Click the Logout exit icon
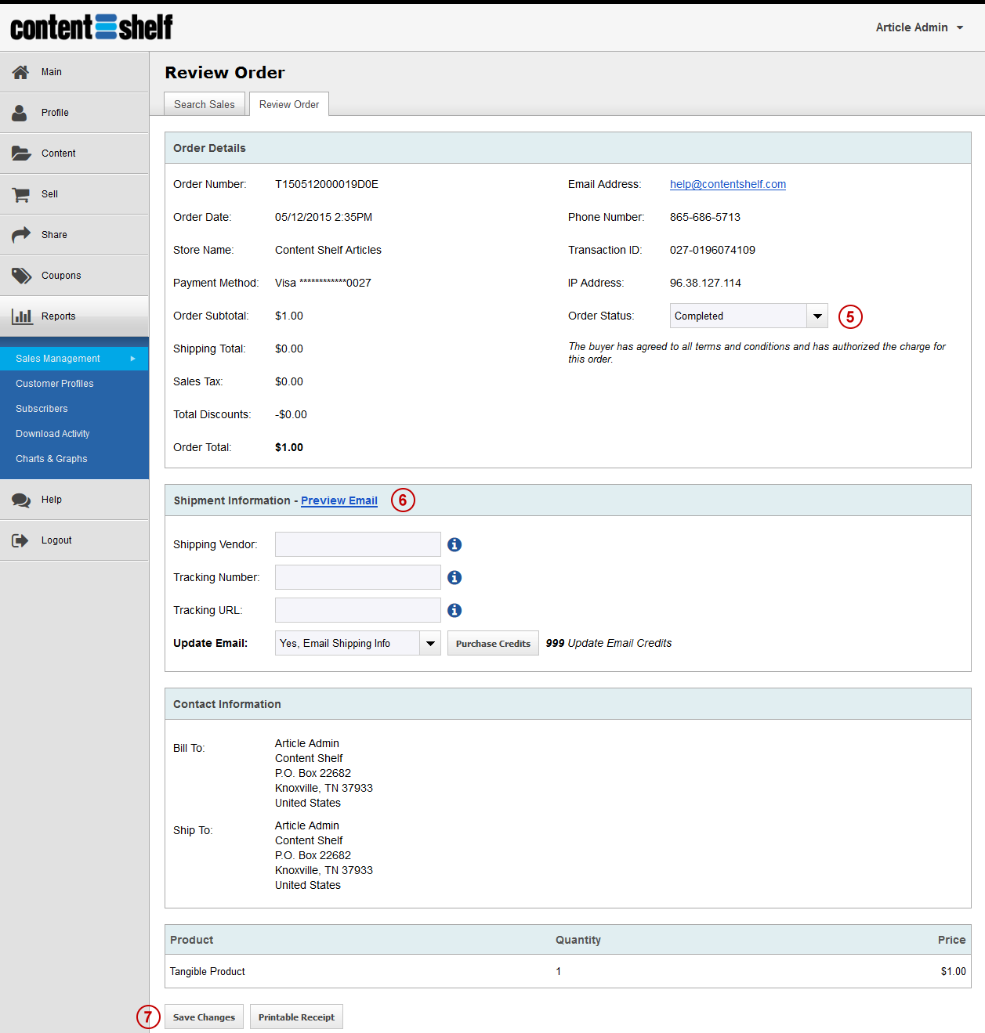 click(x=20, y=540)
